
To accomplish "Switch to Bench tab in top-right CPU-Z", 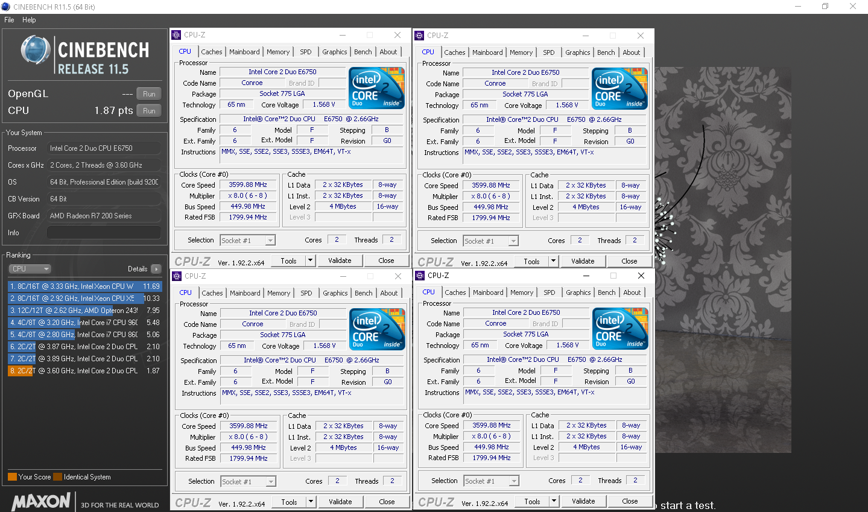I will click(606, 52).
